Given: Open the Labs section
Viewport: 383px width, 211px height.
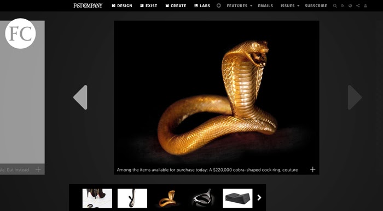Looking at the screenshot, I should pyautogui.click(x=202, y=6).
